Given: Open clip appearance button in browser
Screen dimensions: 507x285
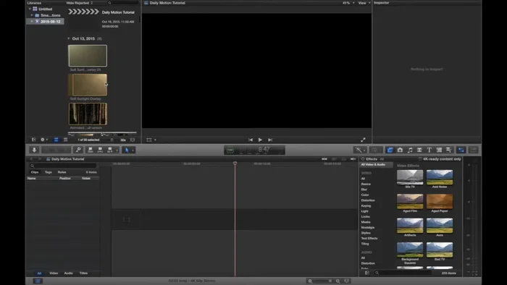Looking at the screenshot, I should [133, 140].
